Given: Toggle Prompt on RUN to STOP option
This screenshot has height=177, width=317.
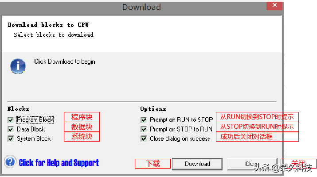Looking at the screenshot, I should coord(144,120).
